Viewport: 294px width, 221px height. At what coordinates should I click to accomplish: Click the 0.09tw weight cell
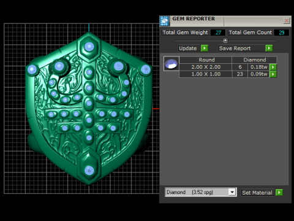pyautogui.click(x=258, y=74)
